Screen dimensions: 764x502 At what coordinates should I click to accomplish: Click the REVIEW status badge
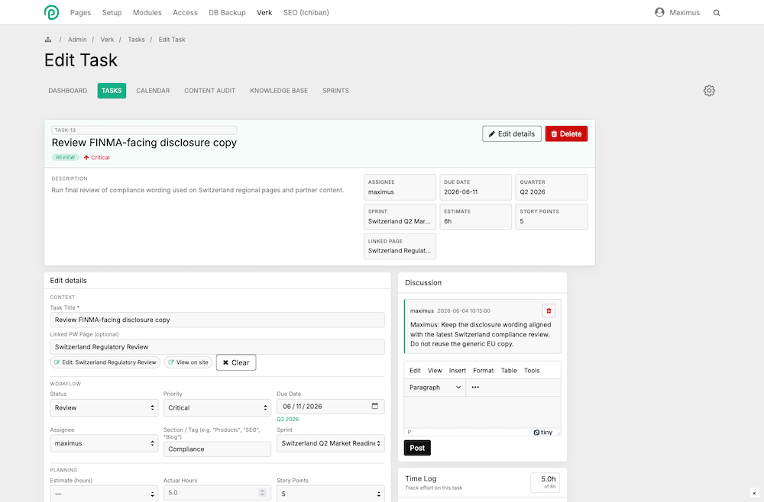65,157
